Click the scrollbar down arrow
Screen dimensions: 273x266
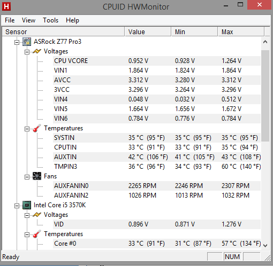(x=265, y=245)
